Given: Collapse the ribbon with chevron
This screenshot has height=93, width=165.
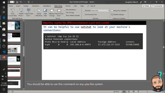Looking at the screenshot, I should [x=163, y=18].
